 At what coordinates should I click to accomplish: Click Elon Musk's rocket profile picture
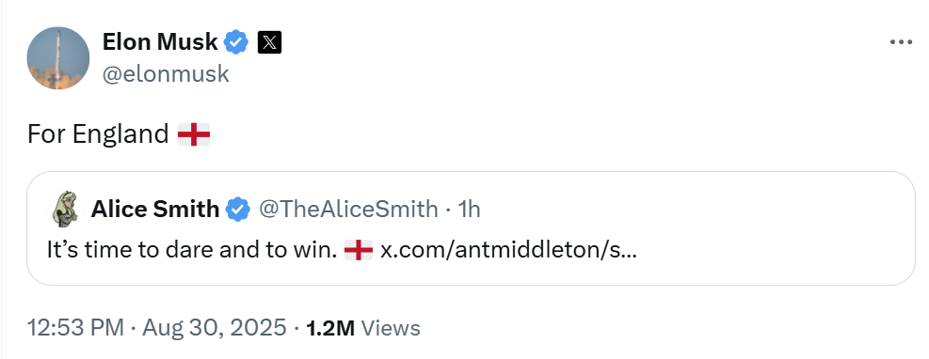[58, 58]
